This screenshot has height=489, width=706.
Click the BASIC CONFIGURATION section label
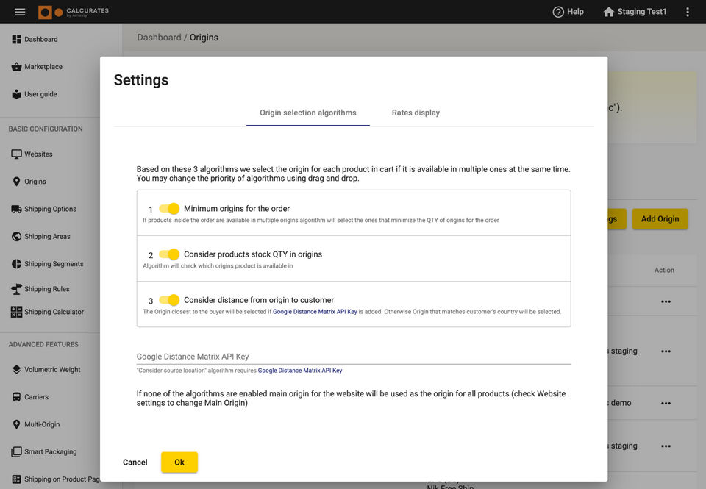(46, 129)
